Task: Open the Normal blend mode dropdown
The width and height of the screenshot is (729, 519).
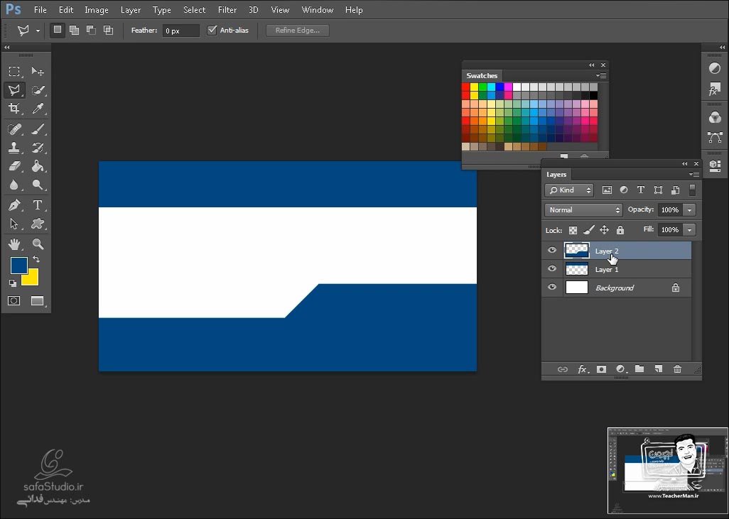Action: [x=583, y=210]
